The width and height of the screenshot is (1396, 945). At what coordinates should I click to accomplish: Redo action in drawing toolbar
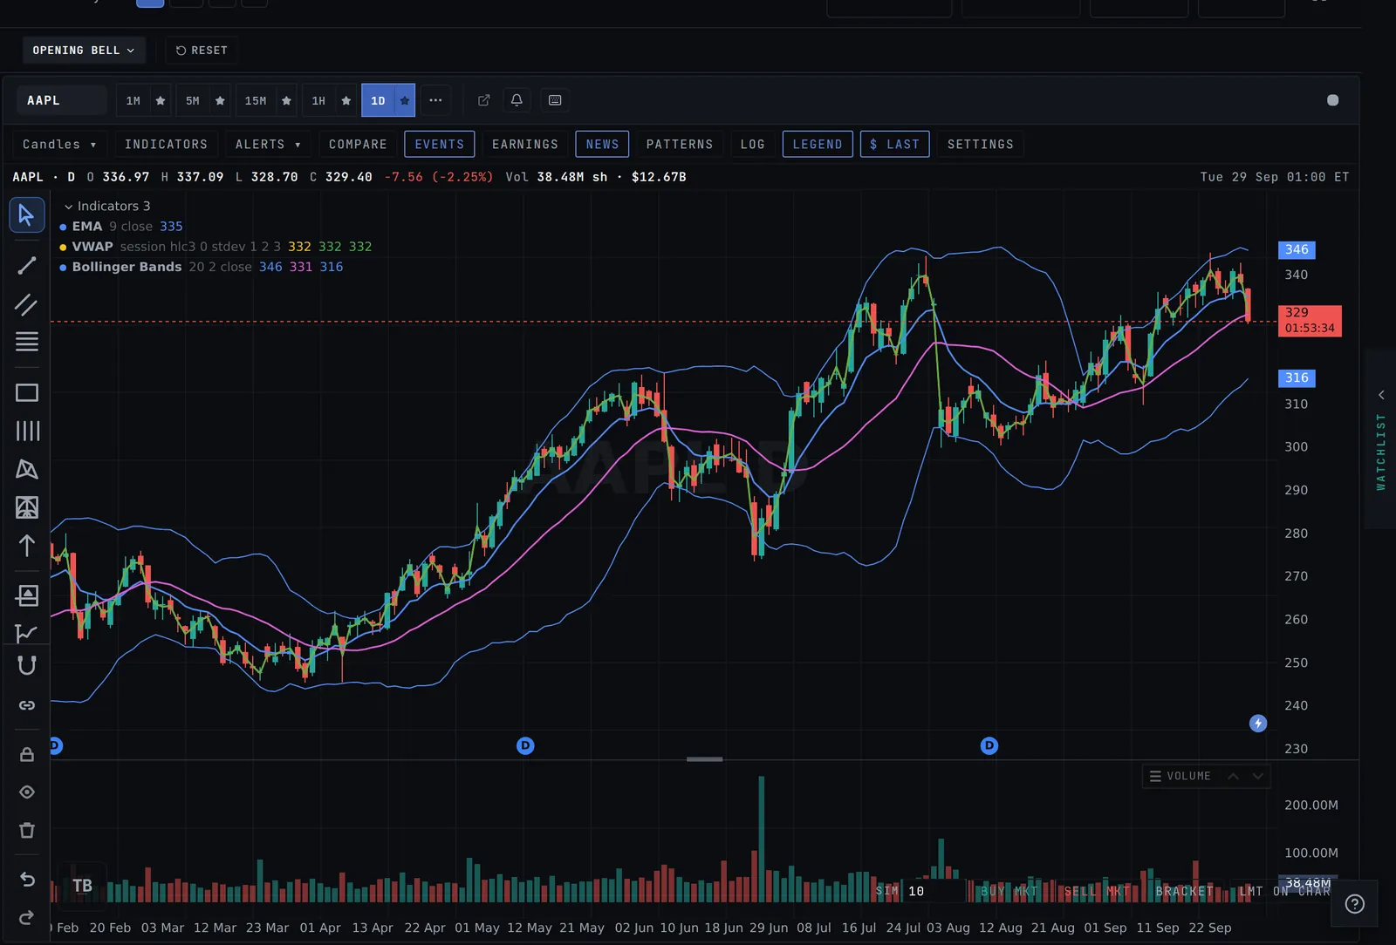pos(27,917)
